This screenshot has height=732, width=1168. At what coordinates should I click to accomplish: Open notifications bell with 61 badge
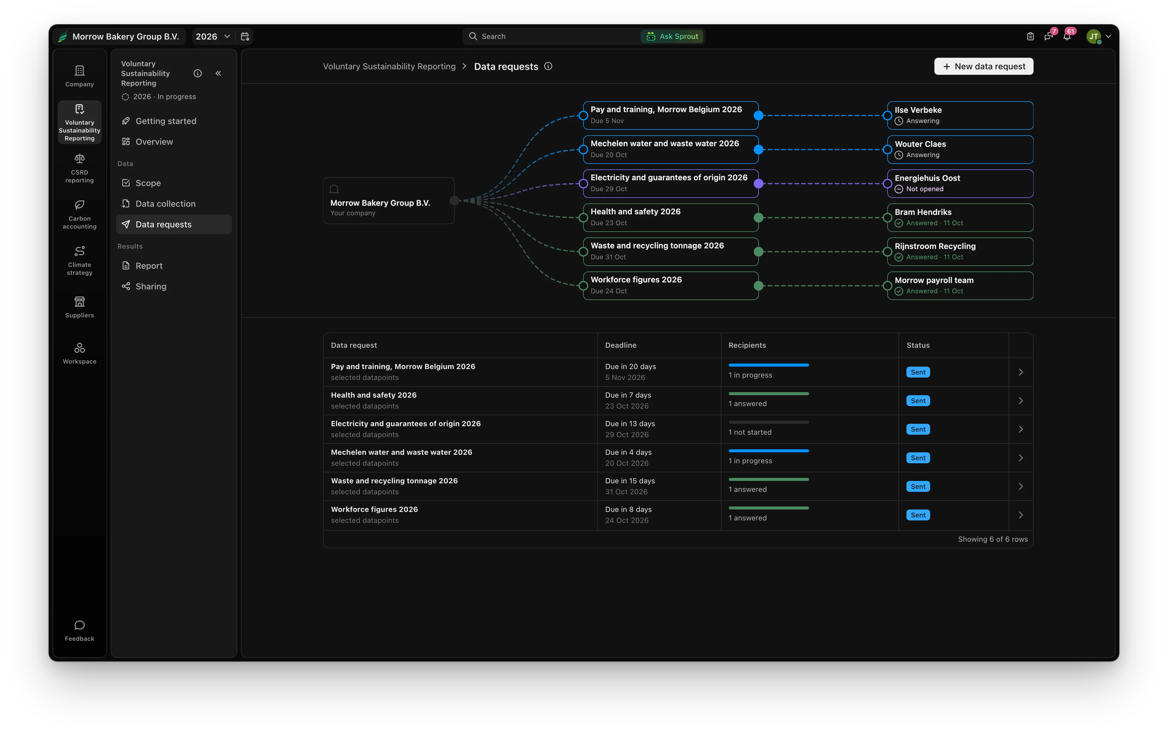[x=1067, y=36]
